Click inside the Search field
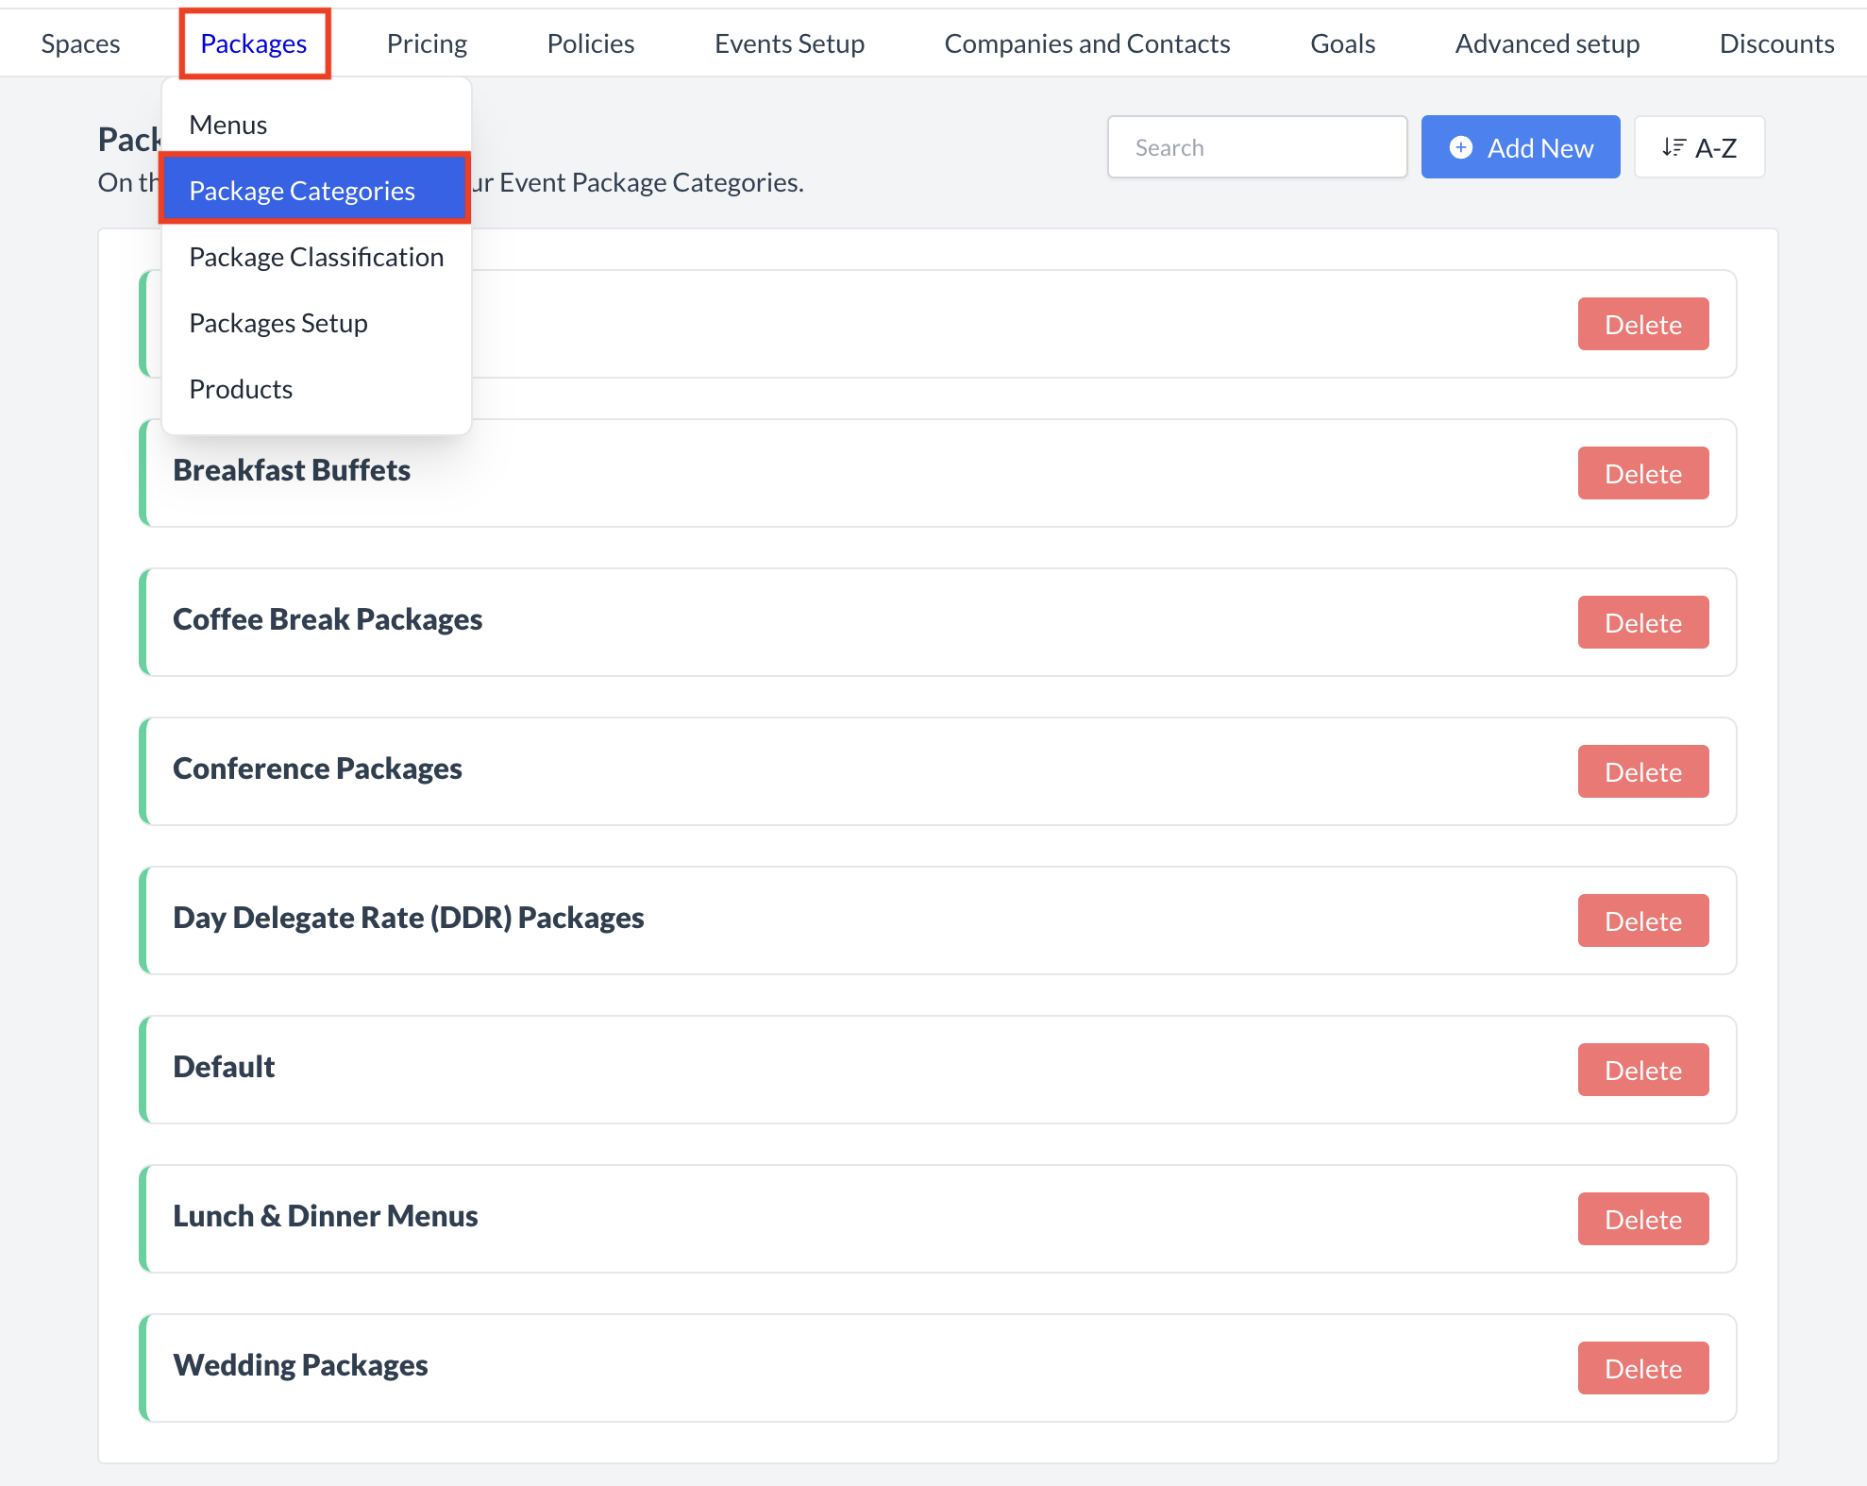 coord(1257,147)
